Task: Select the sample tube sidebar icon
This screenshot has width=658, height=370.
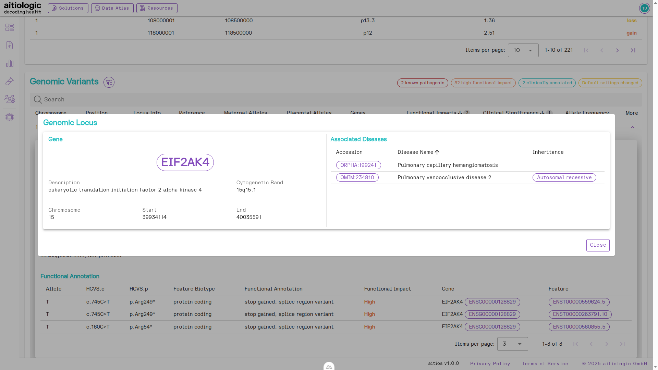Action: coord(10,81)
